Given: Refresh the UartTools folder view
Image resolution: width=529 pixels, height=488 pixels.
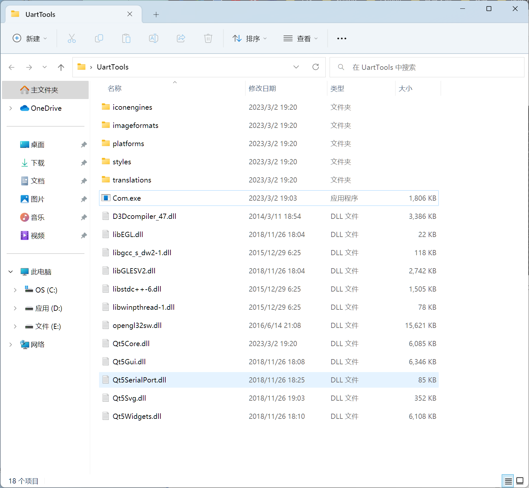Looking at the screenshot, I should [x=316, y=67].
